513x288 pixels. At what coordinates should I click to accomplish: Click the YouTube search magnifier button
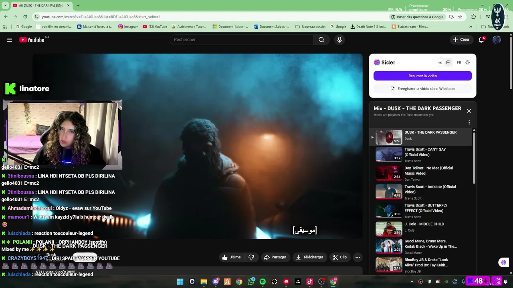(321, 40)
